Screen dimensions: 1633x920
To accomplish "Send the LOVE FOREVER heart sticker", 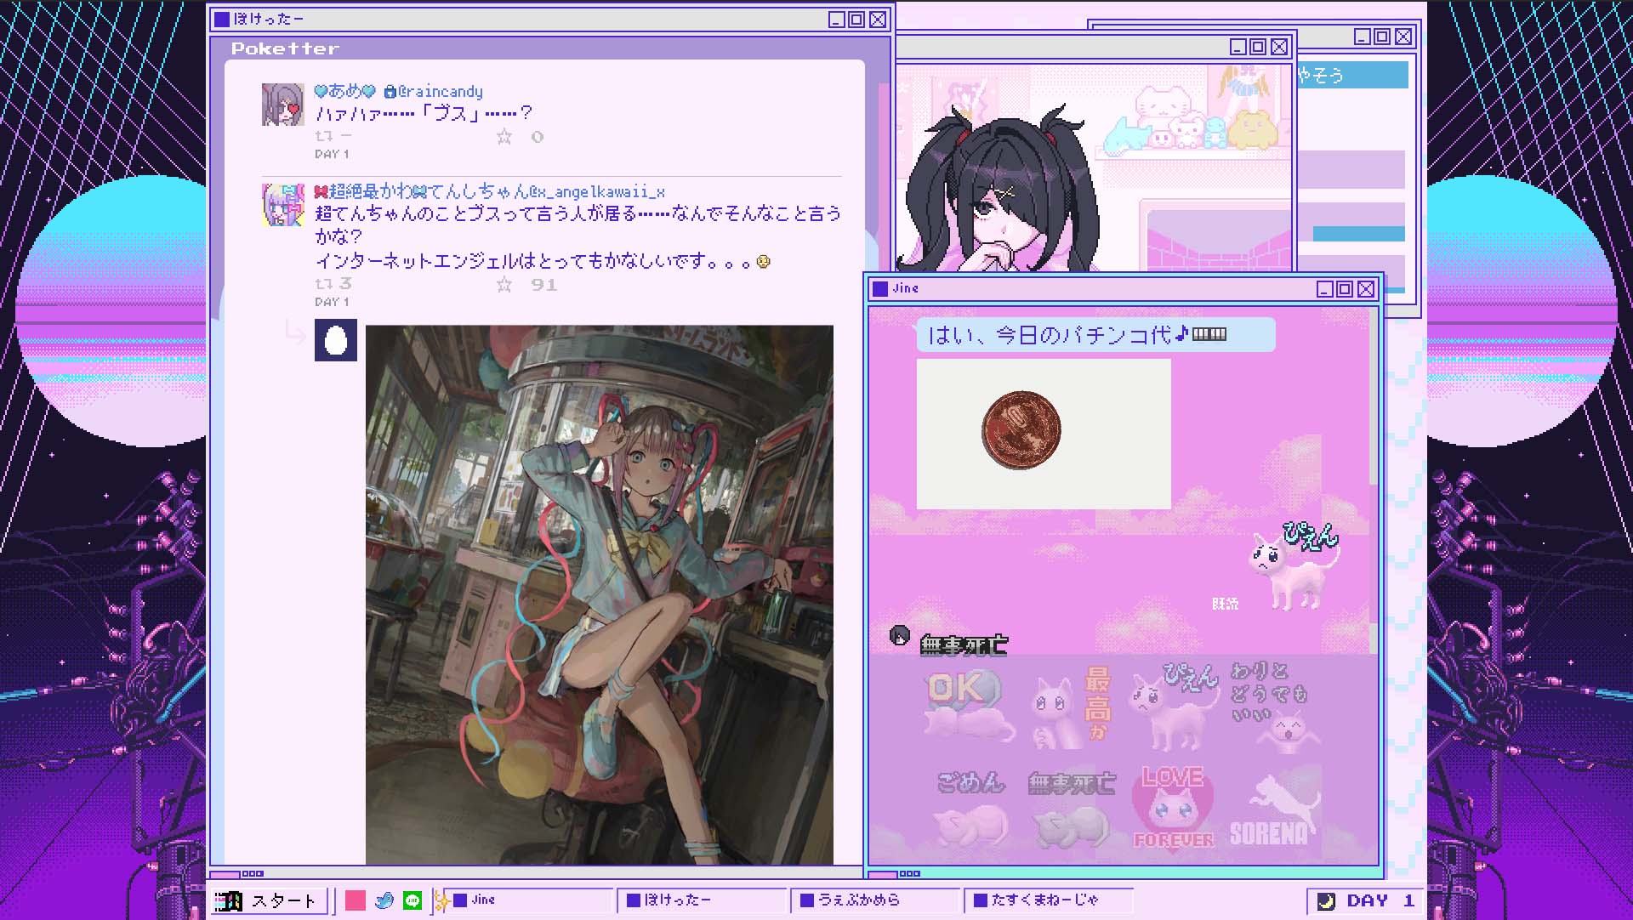I will (x=1173, y=808).
